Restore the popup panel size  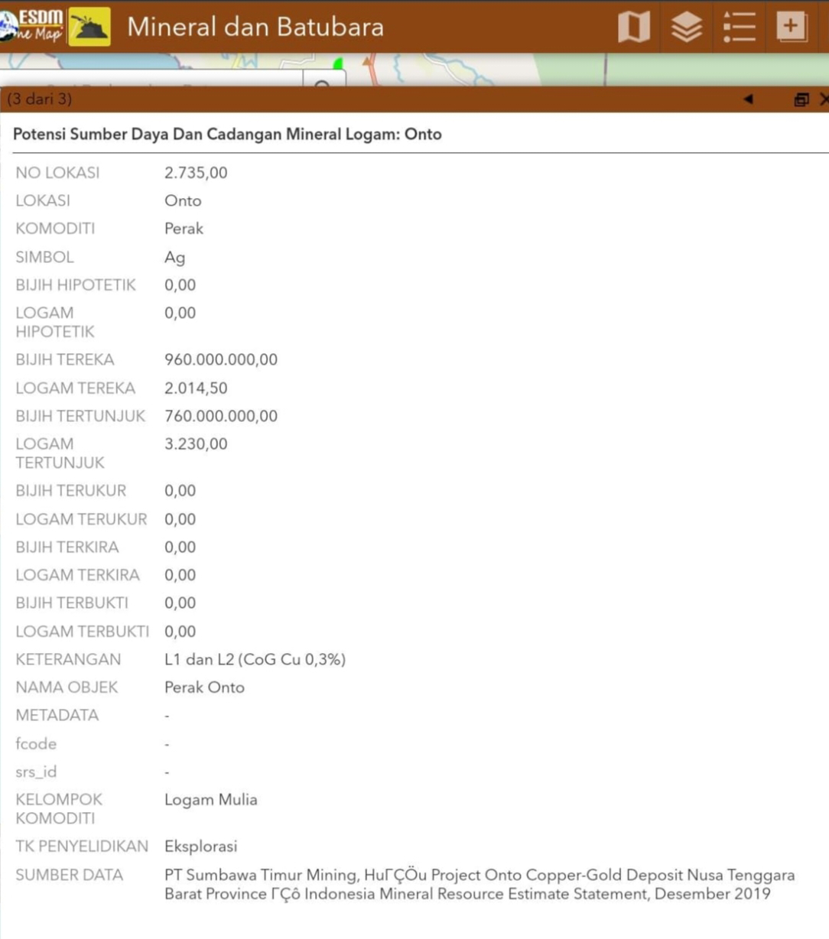click(x=801, y=99)
